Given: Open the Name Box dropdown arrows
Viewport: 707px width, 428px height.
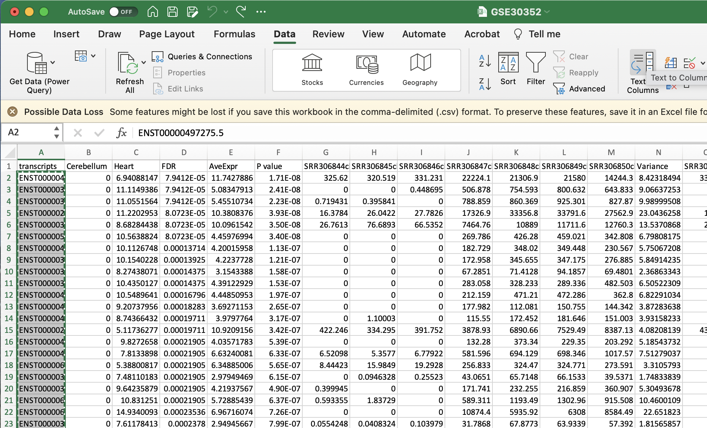Looking at the screenshot, I should 56,132.
